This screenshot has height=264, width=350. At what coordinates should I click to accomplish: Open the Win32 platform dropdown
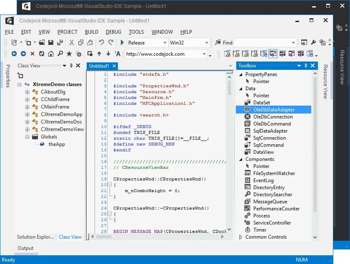point(207,42)
